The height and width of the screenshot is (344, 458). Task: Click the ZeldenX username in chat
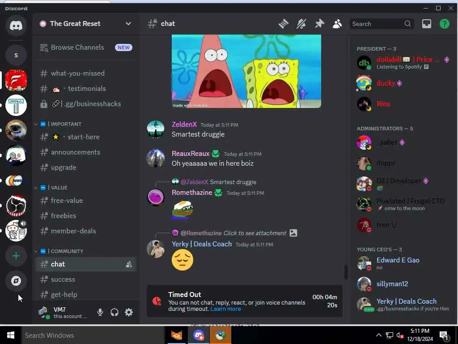(184, 125)
